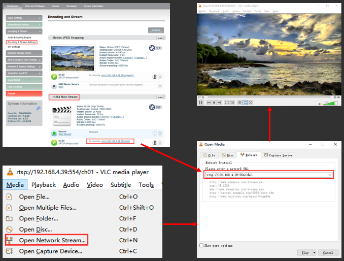
Task: Skip to previous media in VLC player
Action: 209,103
